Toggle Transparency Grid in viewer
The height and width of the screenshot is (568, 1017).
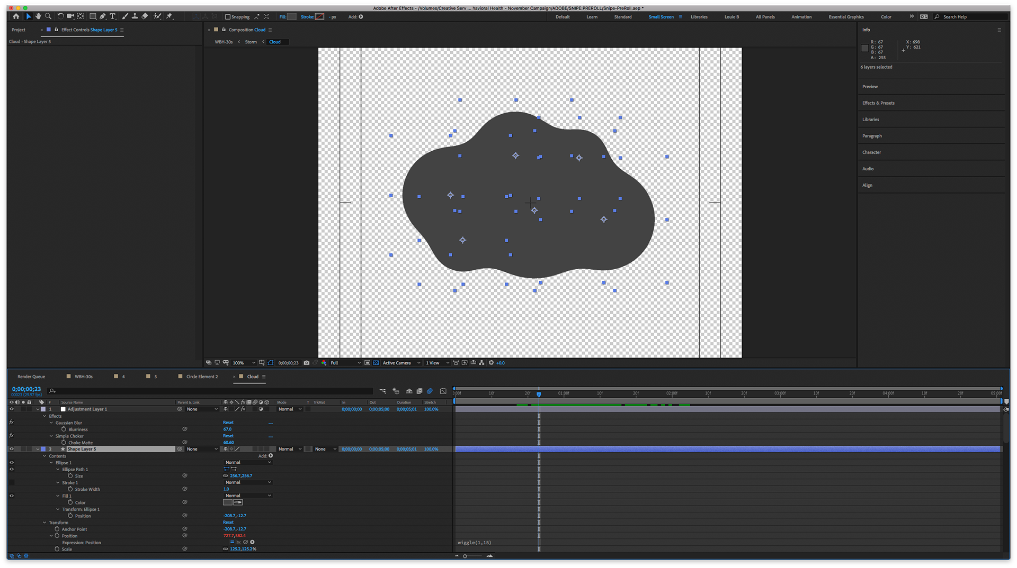pyautogui.click(x=376, y=363)
